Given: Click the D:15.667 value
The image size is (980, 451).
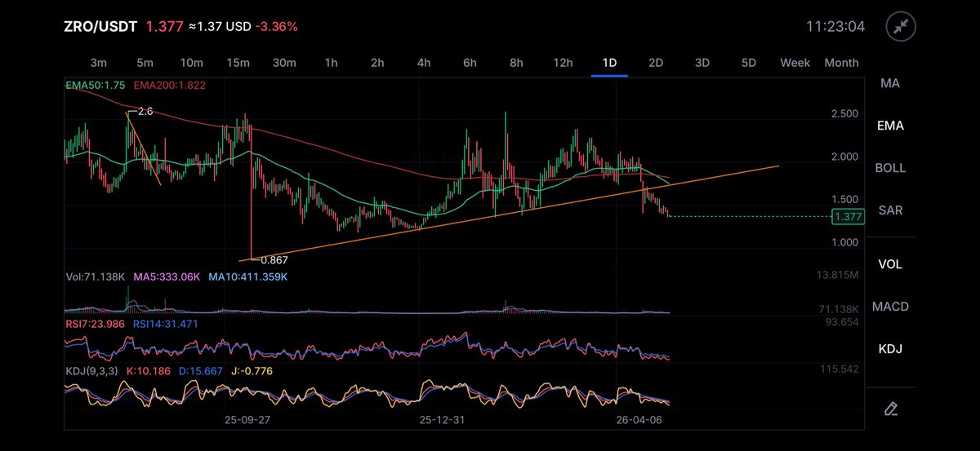Looking at the screenshot, I should (199, 371).
